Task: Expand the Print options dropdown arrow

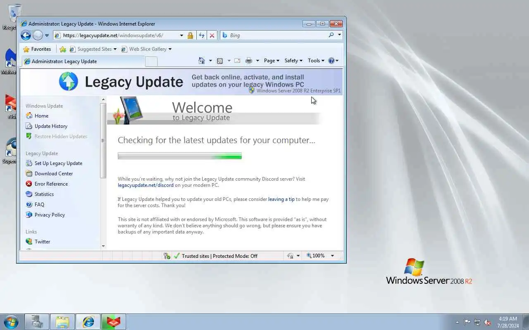Action: (257, 61)
